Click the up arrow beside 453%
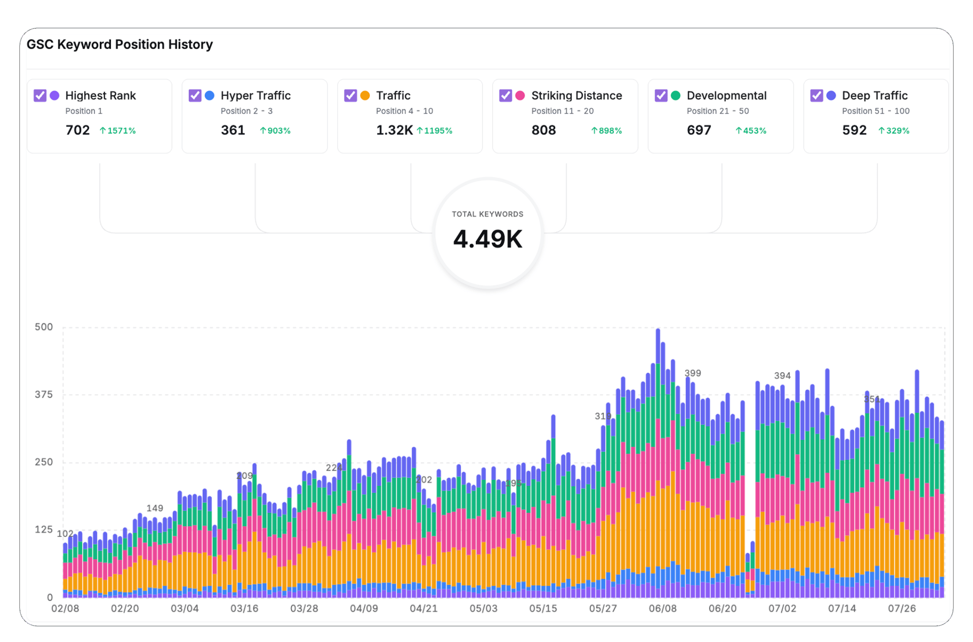 [739, 130]
